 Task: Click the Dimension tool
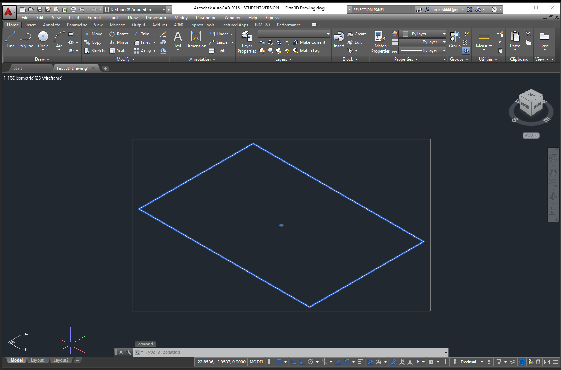point(196,39)
